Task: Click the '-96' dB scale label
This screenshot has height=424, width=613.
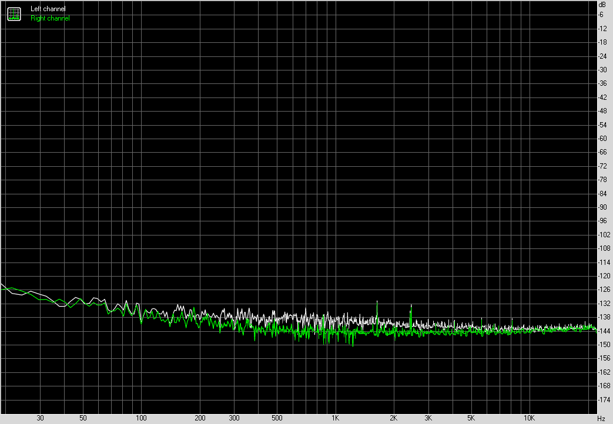Action: [602, 221]
